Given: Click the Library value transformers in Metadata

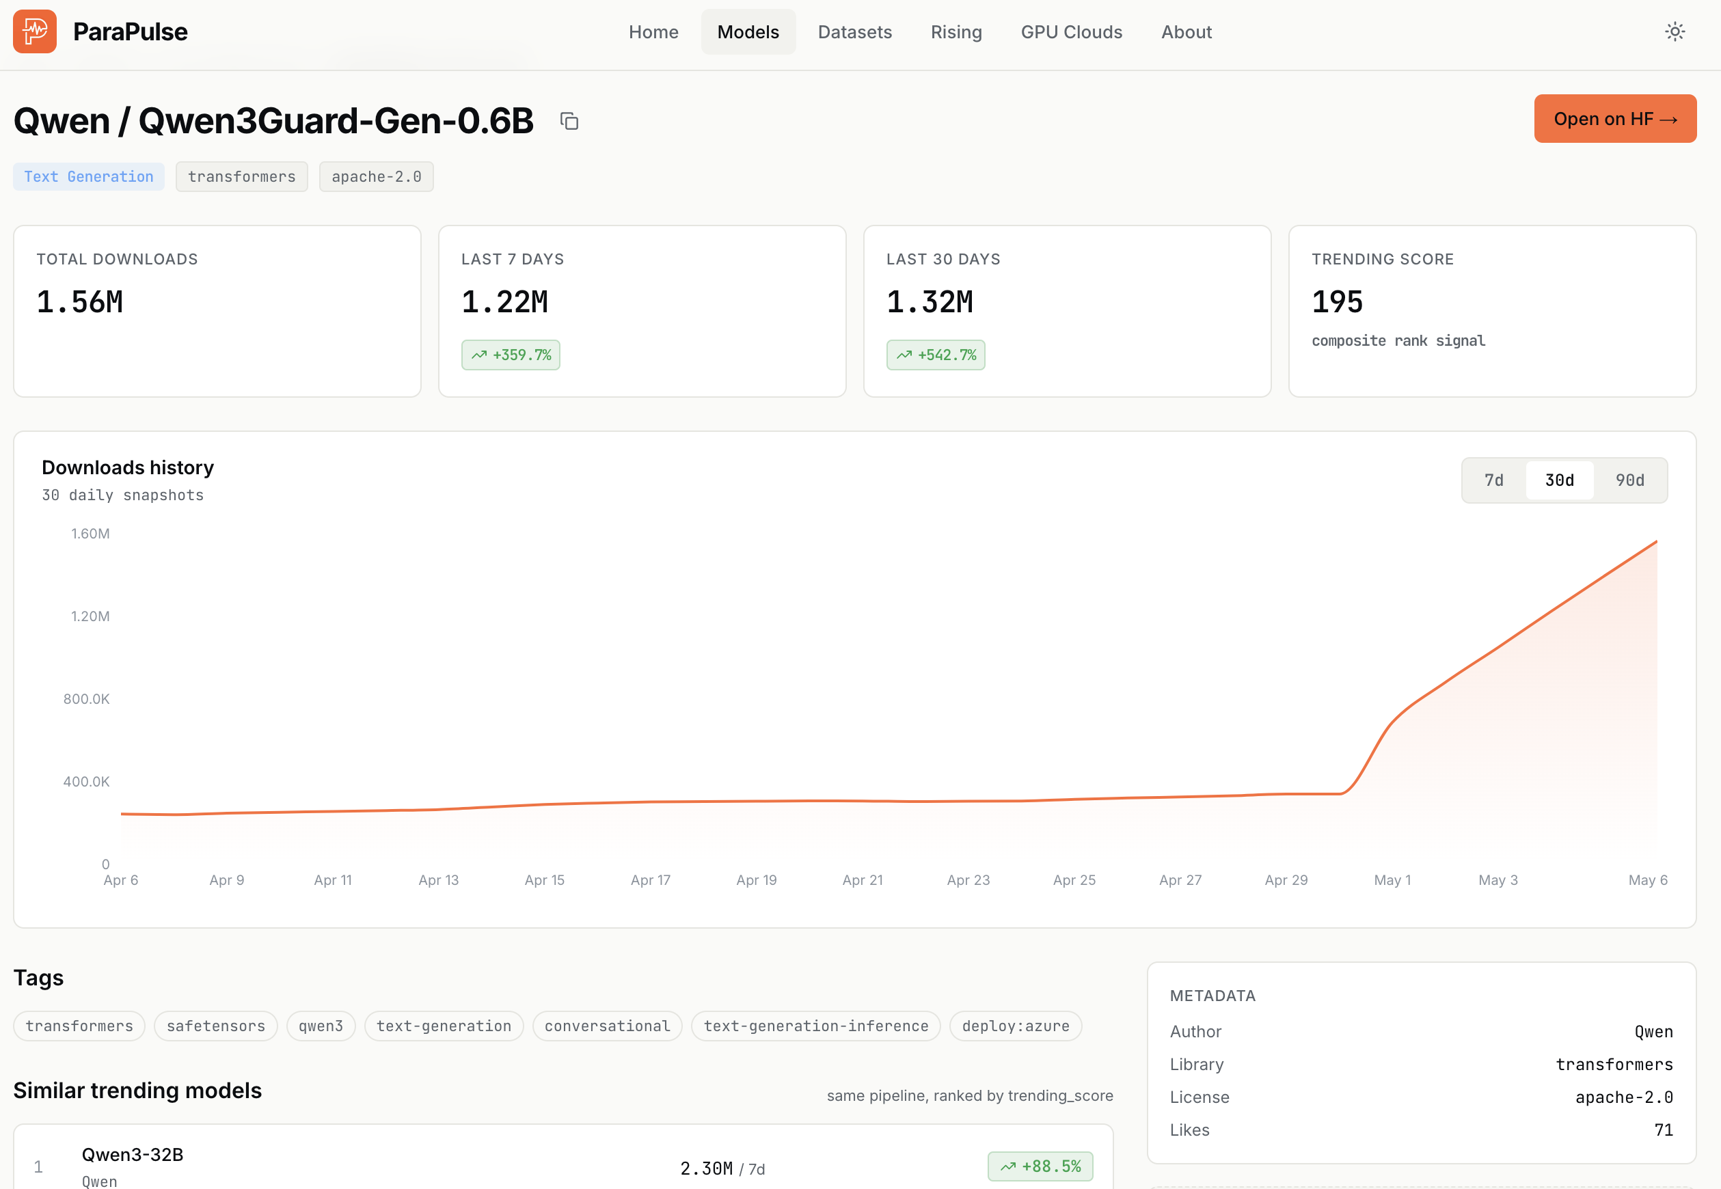Looking at the screenshot, I should click(1614, 1065).
